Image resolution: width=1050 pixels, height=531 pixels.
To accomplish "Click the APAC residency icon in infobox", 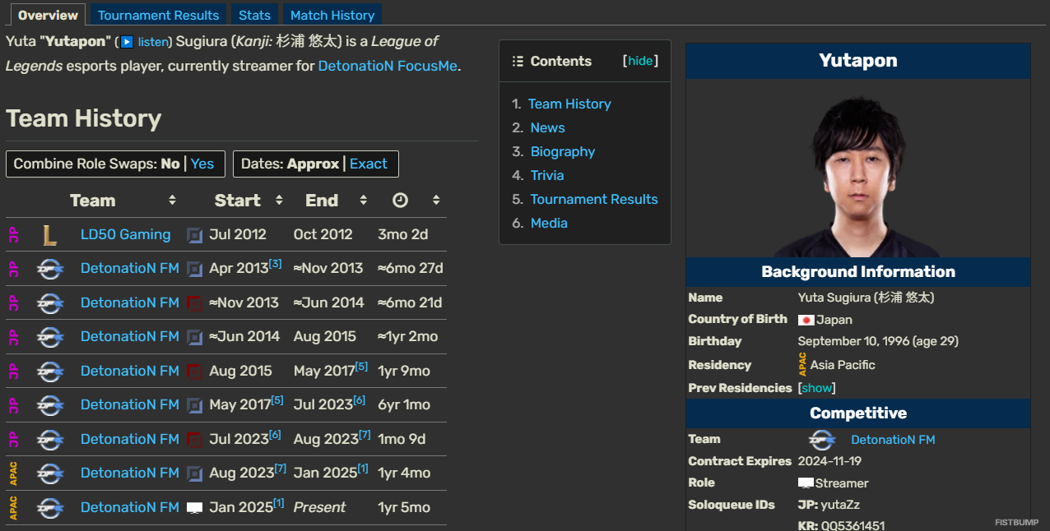I will pyautogui.click(x=802, y=364).
